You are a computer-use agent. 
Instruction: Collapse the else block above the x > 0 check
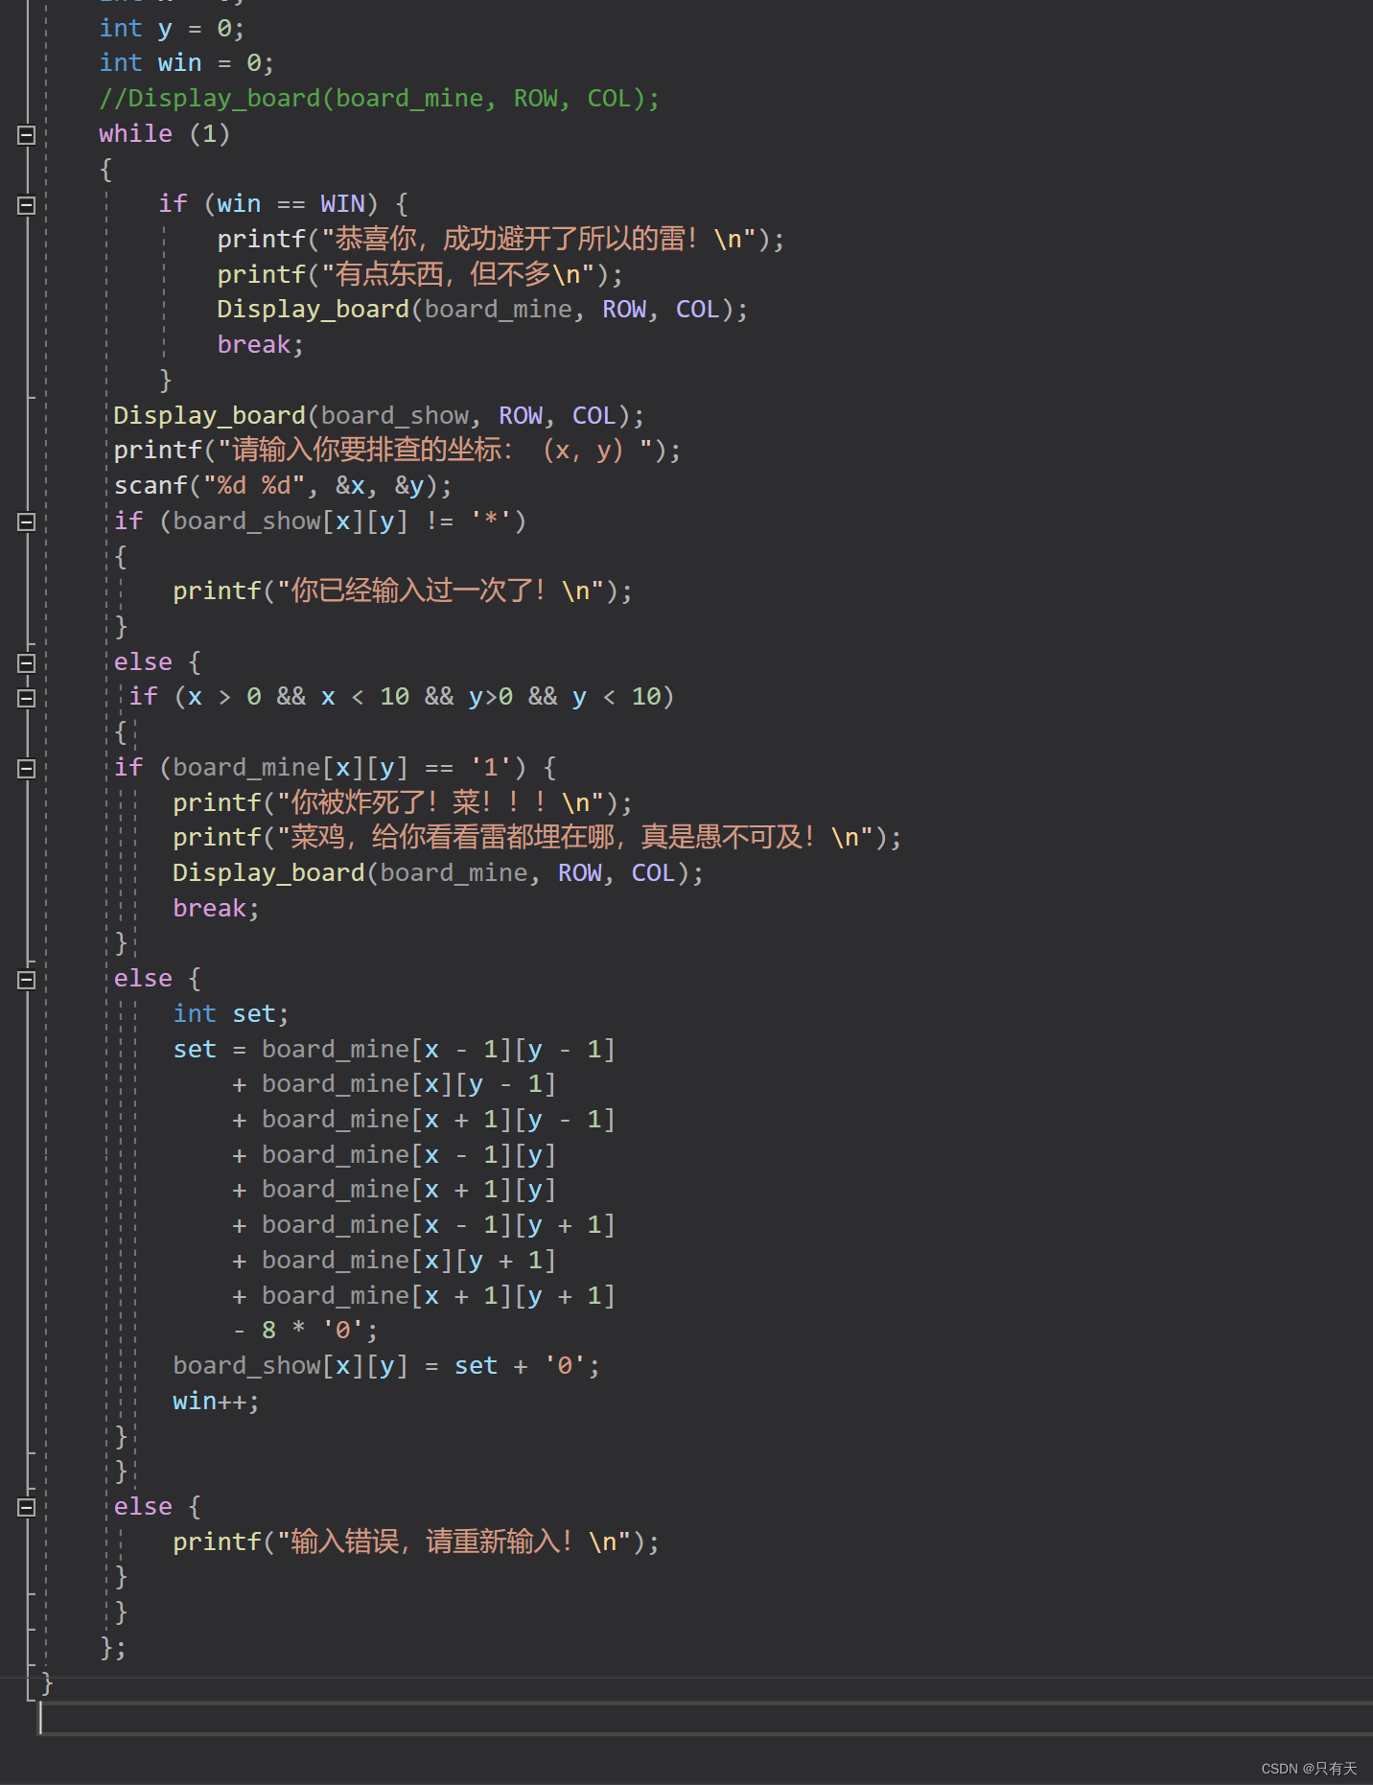27,663
